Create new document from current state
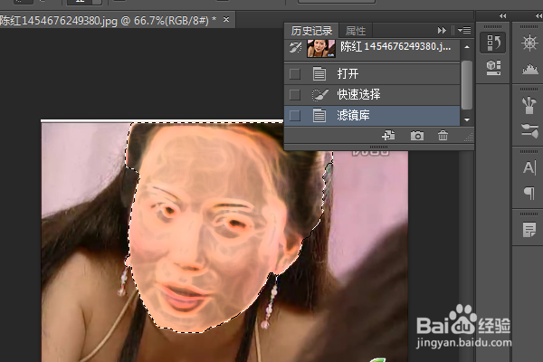 [388, 136]
